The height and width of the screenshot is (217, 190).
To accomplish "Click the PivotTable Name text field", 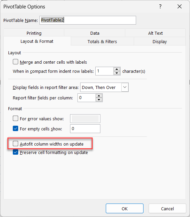I will (88, 20).
